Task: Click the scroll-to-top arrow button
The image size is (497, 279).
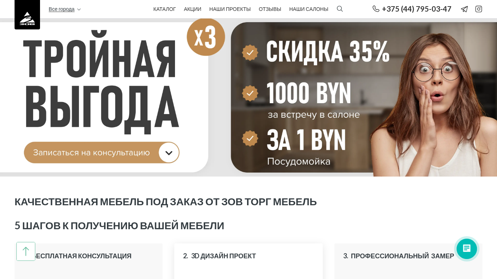Action: point(26,251)
